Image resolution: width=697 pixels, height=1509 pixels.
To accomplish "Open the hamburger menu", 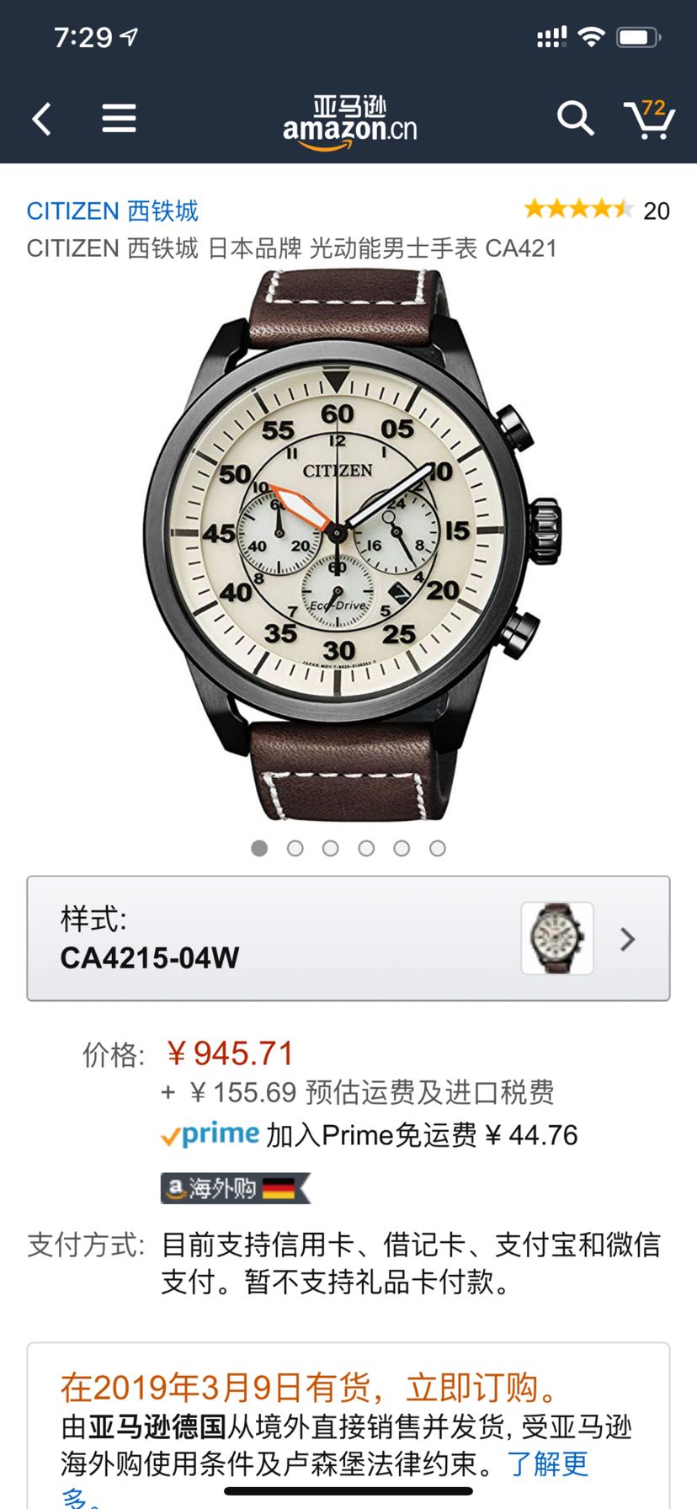I will coord(119,119).
